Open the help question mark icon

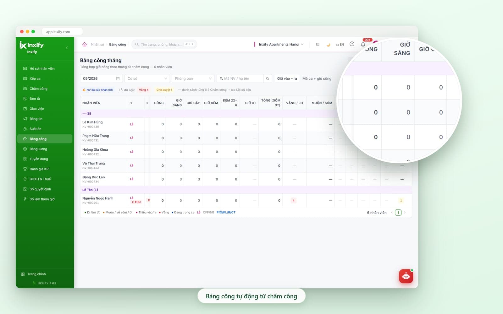point(352,44)
